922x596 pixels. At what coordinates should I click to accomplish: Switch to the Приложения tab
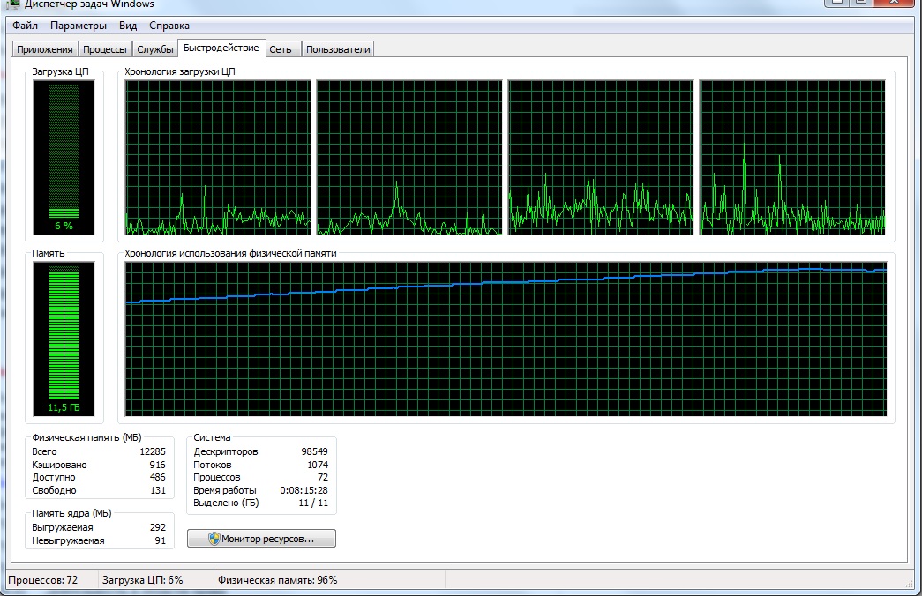tap(45, 49)
